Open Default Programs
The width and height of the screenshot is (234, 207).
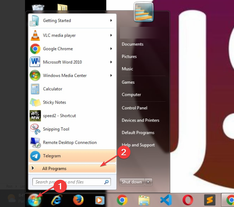click(x=138, y=132)
